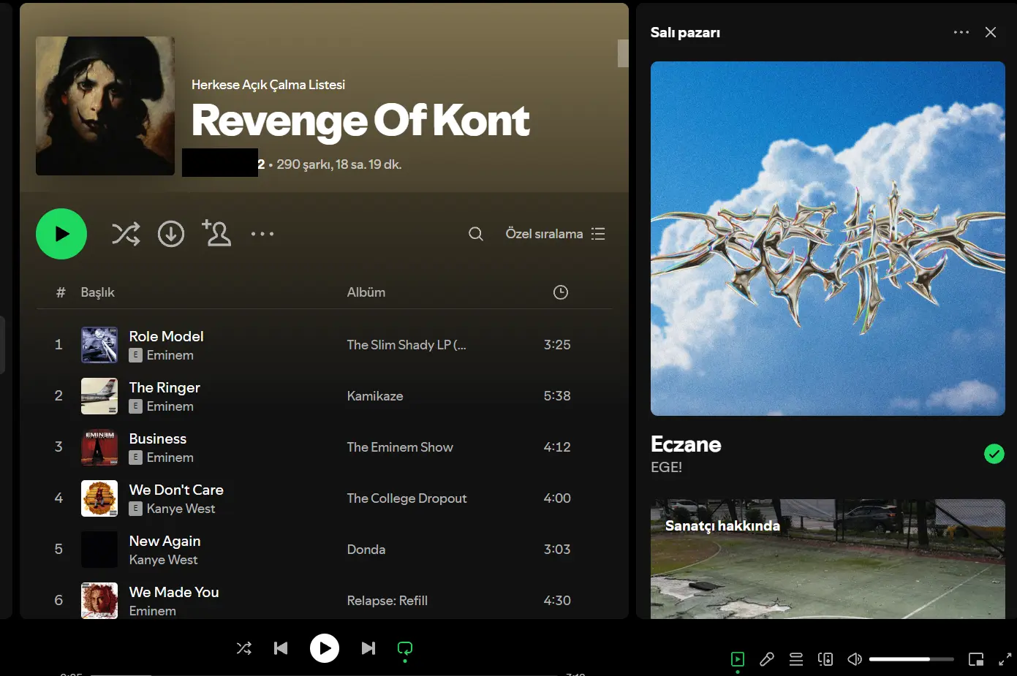Sort by the Albüm column header
The width and height of the screenshot is (1017, 676).
click(x=366, y=292)
